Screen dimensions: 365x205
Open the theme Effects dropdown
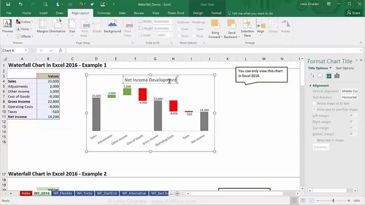(x=25, y=36)
